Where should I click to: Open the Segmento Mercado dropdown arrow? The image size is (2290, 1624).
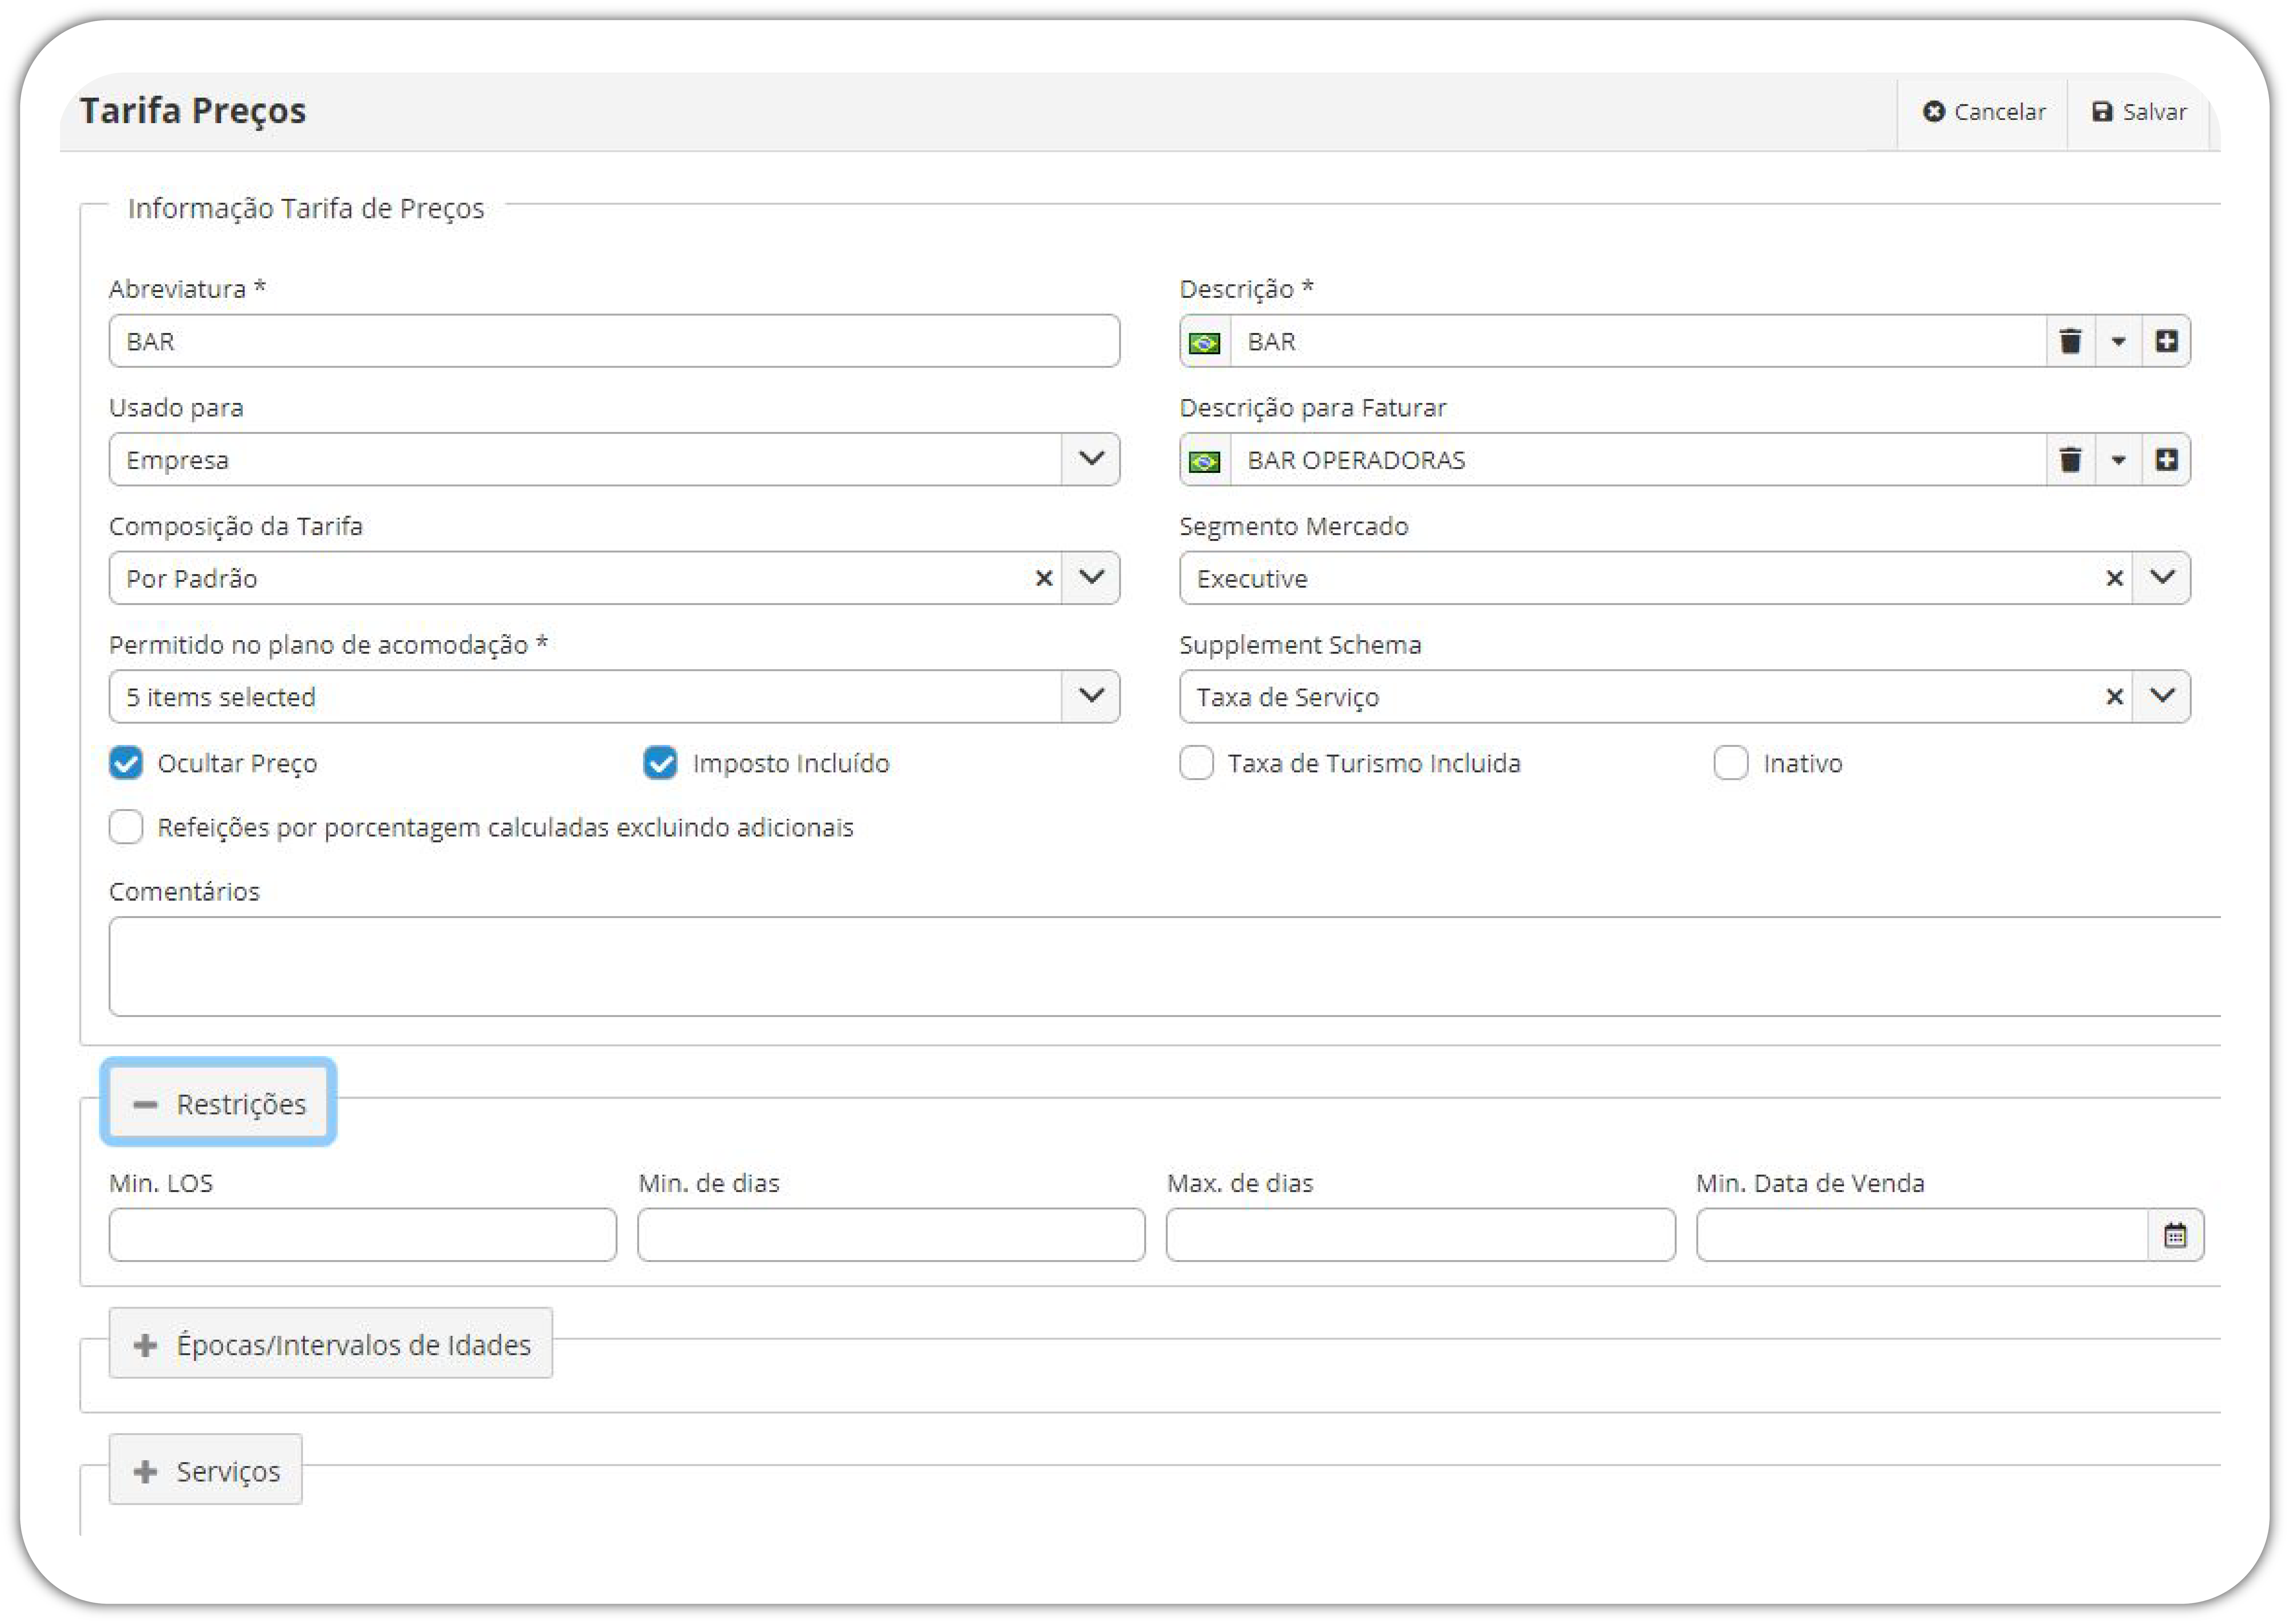coord(2162,578)
